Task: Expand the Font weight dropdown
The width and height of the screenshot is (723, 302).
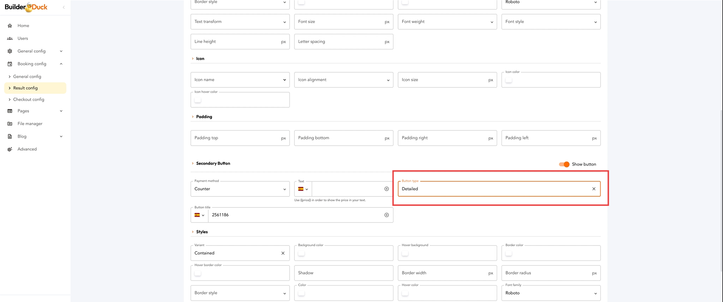Action: [x=447, y=22]
